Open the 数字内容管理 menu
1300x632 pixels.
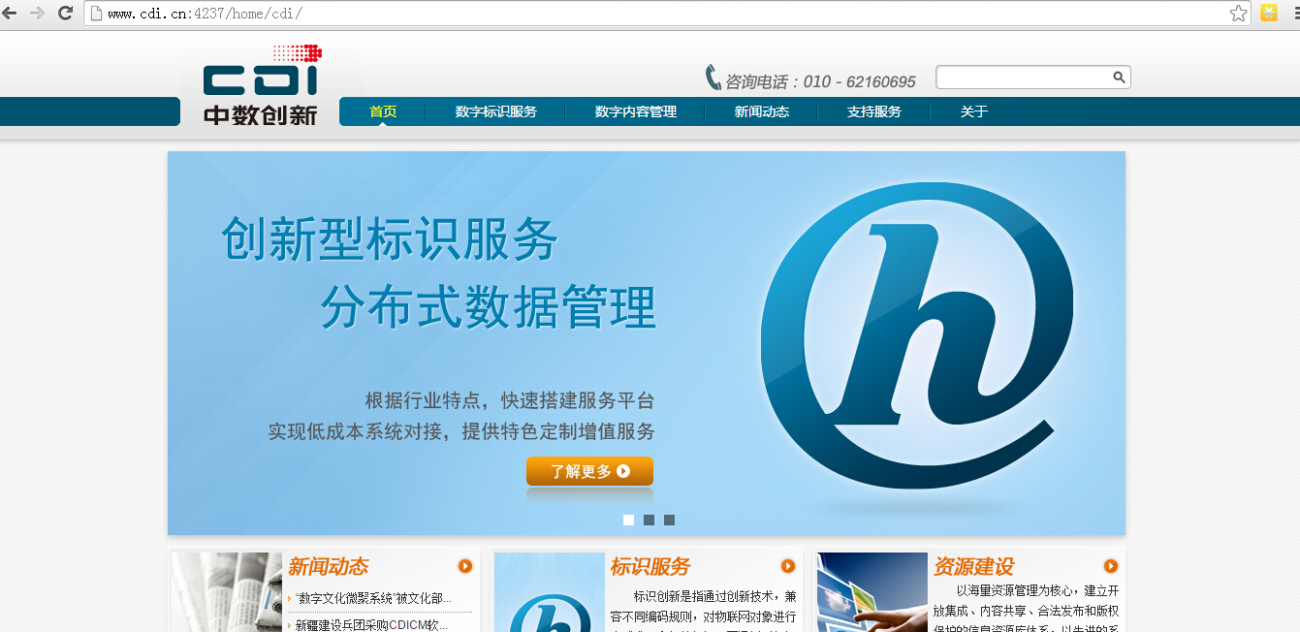[x=636, y=111]
